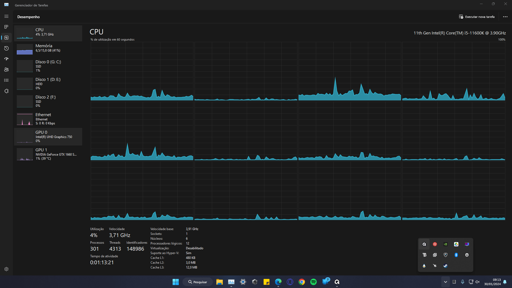Toggle the microphone icon in system tray
This screenshot has width=512, height=288.
coord(462,282)
